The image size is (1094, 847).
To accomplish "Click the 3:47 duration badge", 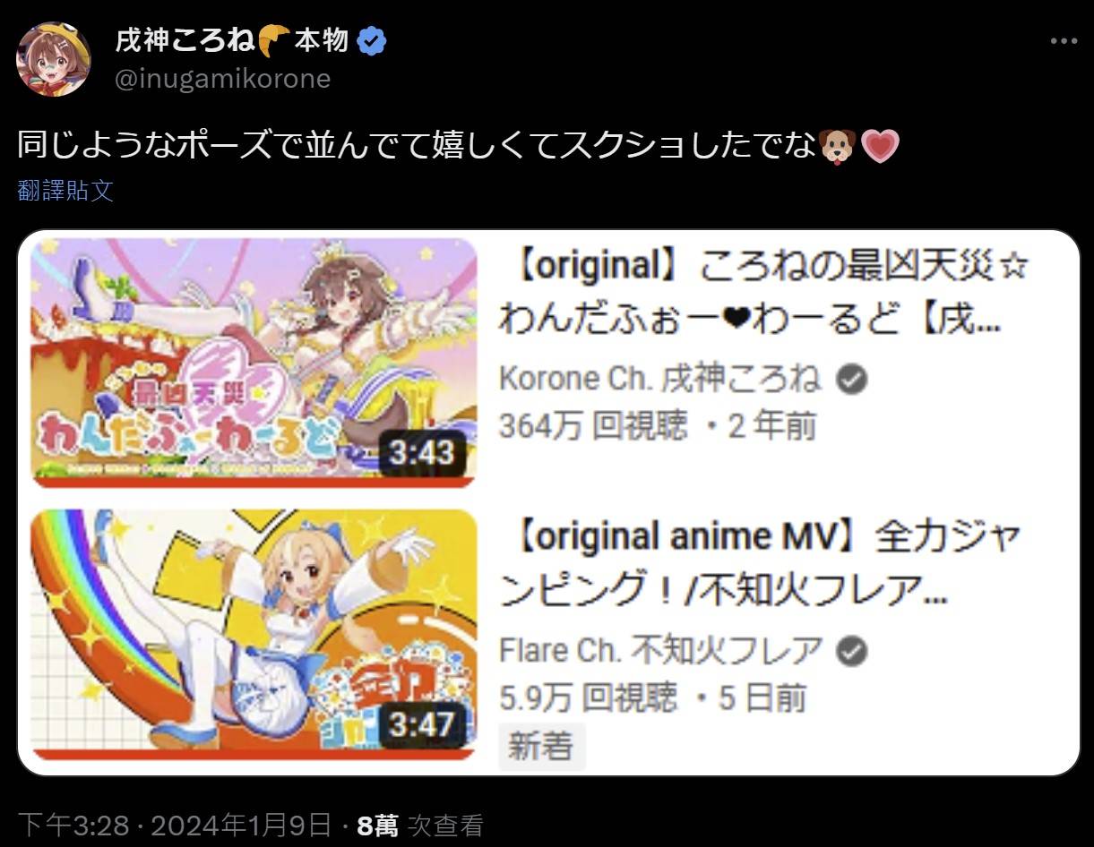I will pyautogui.click(x=422, y=724).
